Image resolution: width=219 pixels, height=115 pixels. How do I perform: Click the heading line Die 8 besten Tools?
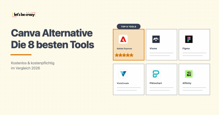[x=52, y=45]
